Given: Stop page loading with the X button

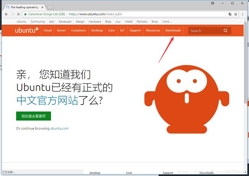Looking at the screenshot, I should [x=18, y=14].
